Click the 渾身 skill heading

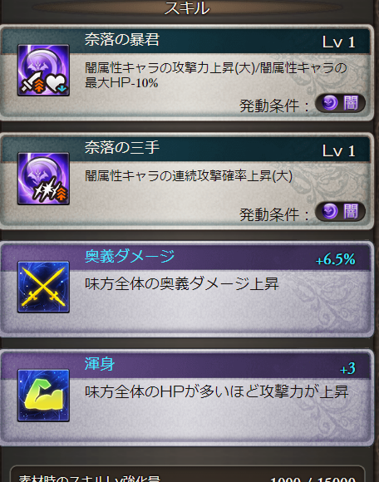click(100, 365)
